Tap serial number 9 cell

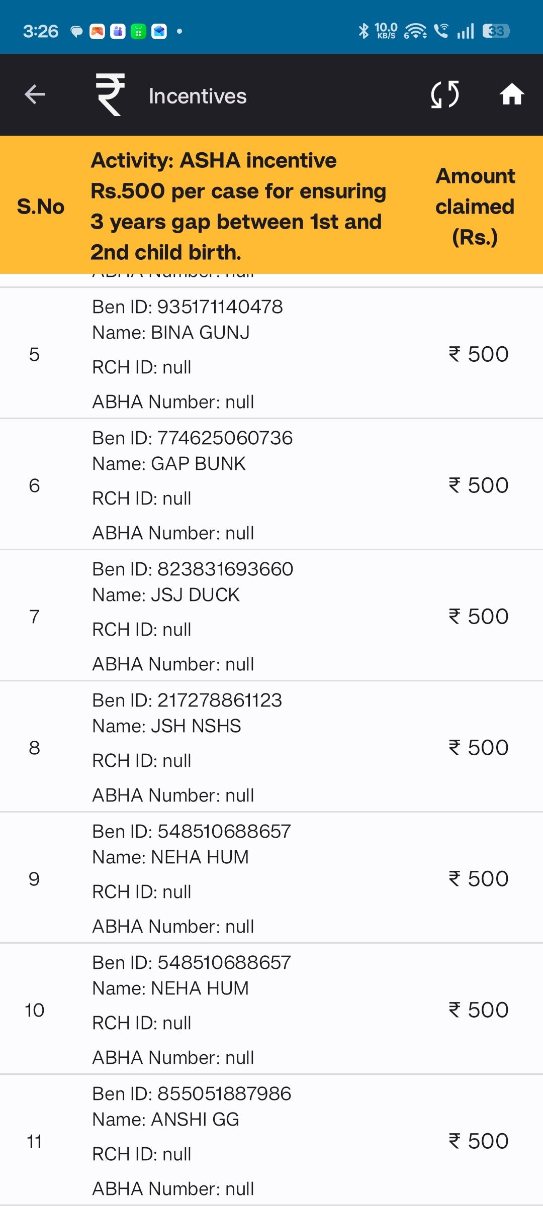pyautogui.click(x=34, y=879)
